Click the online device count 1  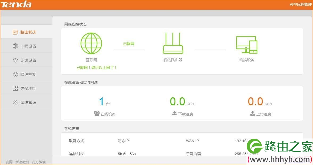tap(101, 101)
